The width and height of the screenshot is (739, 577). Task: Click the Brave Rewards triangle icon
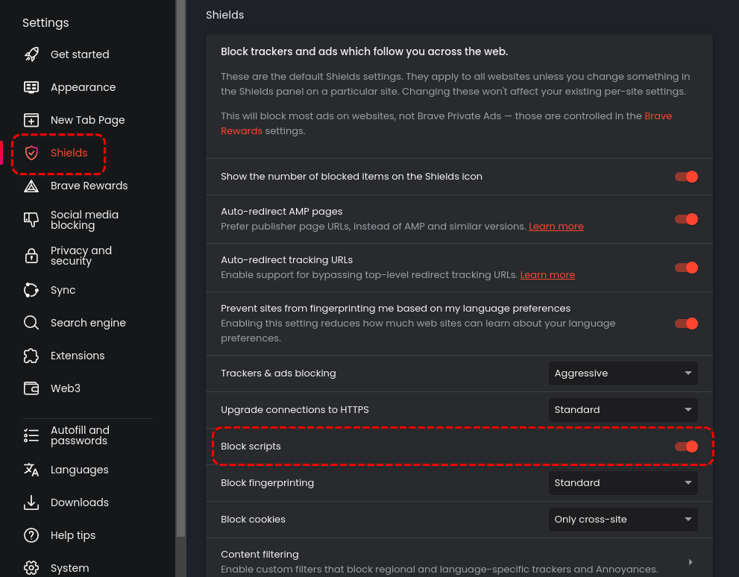pyautogui.click(x=31, y=186)
